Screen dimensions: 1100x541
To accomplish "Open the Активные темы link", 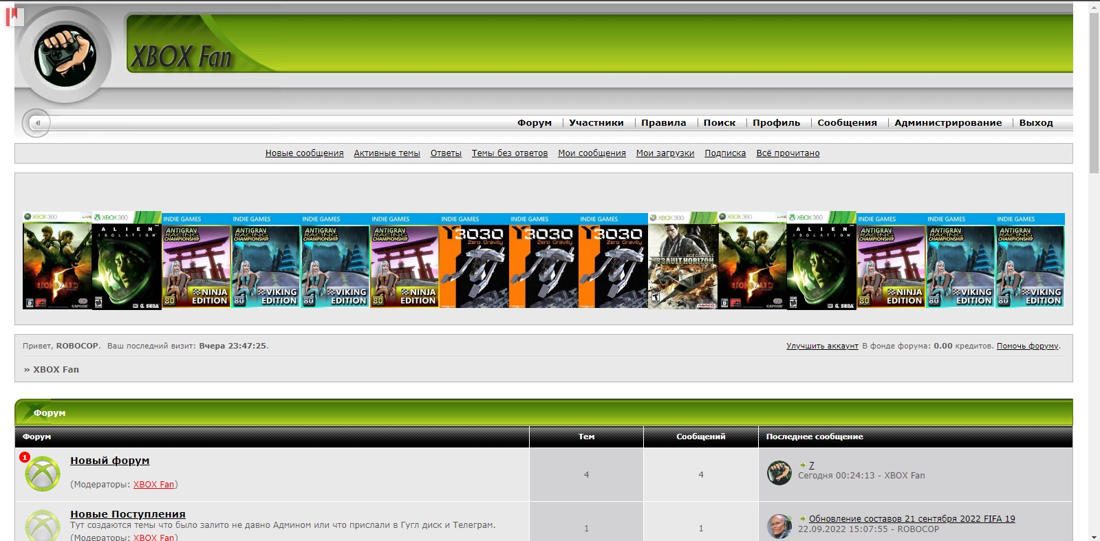I will (x=387, y=153).
